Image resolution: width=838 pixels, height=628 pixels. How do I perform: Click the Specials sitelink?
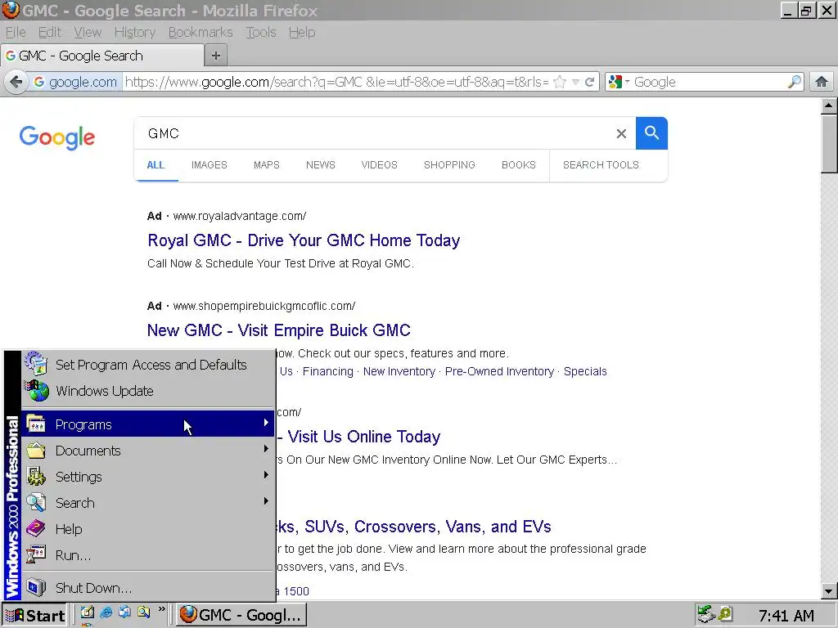(585, 371)
